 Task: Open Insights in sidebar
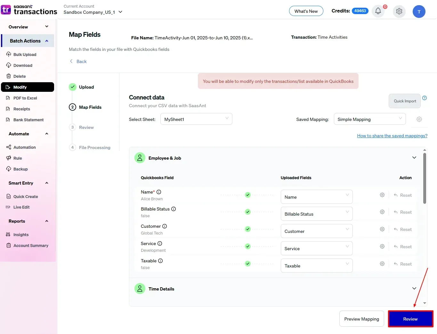pos(28,235)
